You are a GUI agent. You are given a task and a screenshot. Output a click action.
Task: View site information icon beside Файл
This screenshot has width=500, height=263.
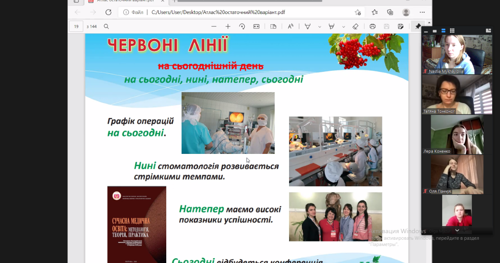click(x=126, y=12)
